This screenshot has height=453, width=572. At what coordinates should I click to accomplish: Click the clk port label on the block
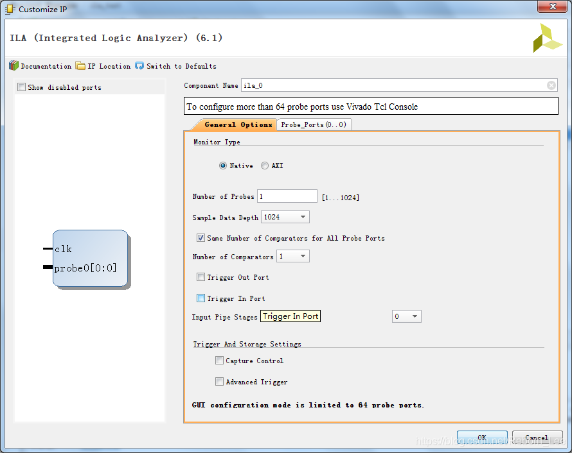pos(63,249)
